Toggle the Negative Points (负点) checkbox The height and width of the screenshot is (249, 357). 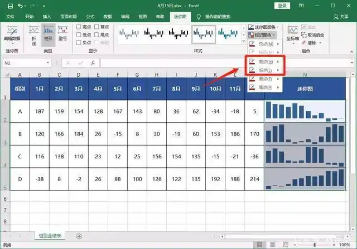(x=79, y=42)
